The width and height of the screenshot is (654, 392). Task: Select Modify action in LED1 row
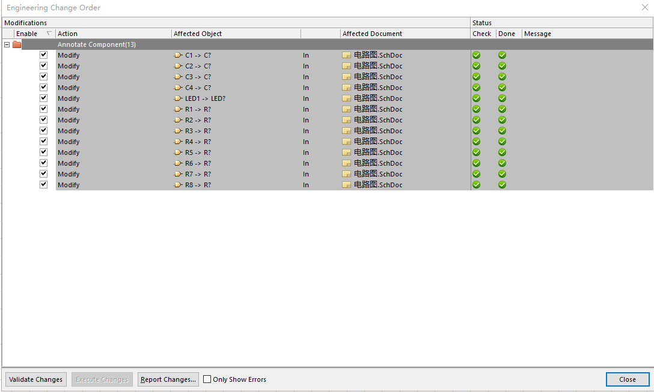(x=69, y=98)
